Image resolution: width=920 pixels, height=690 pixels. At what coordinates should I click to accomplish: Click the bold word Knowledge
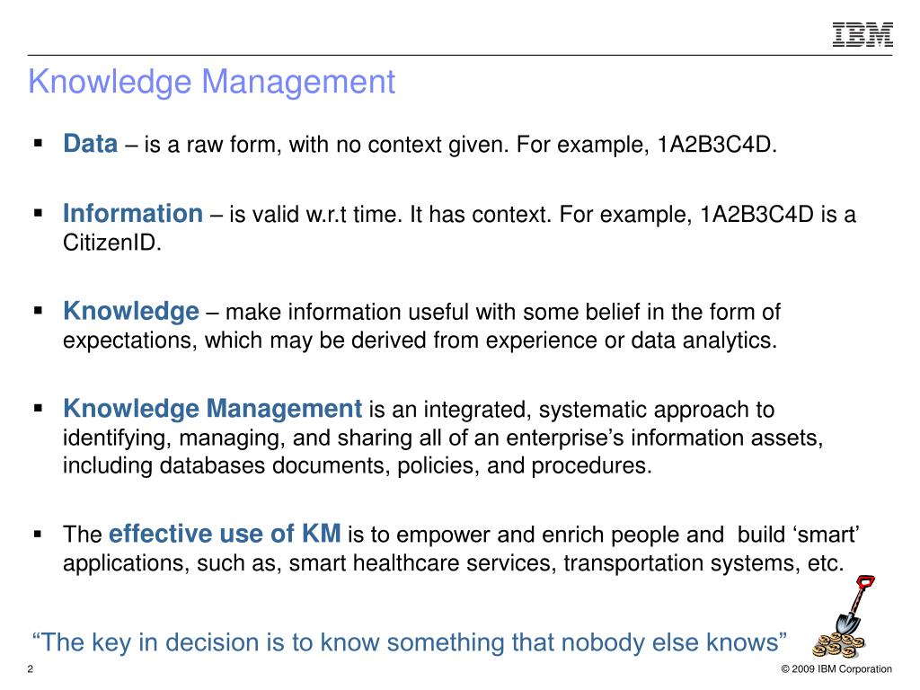point(131,311)
